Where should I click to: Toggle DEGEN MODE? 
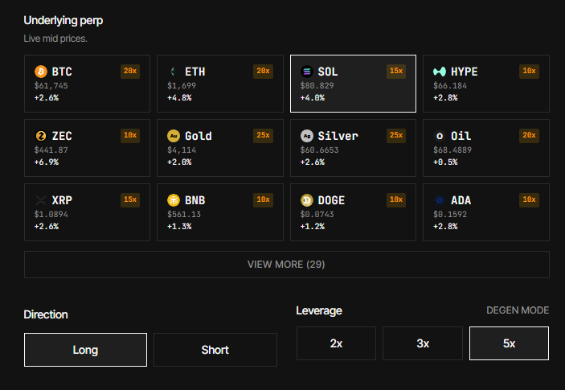coord(518,310)
